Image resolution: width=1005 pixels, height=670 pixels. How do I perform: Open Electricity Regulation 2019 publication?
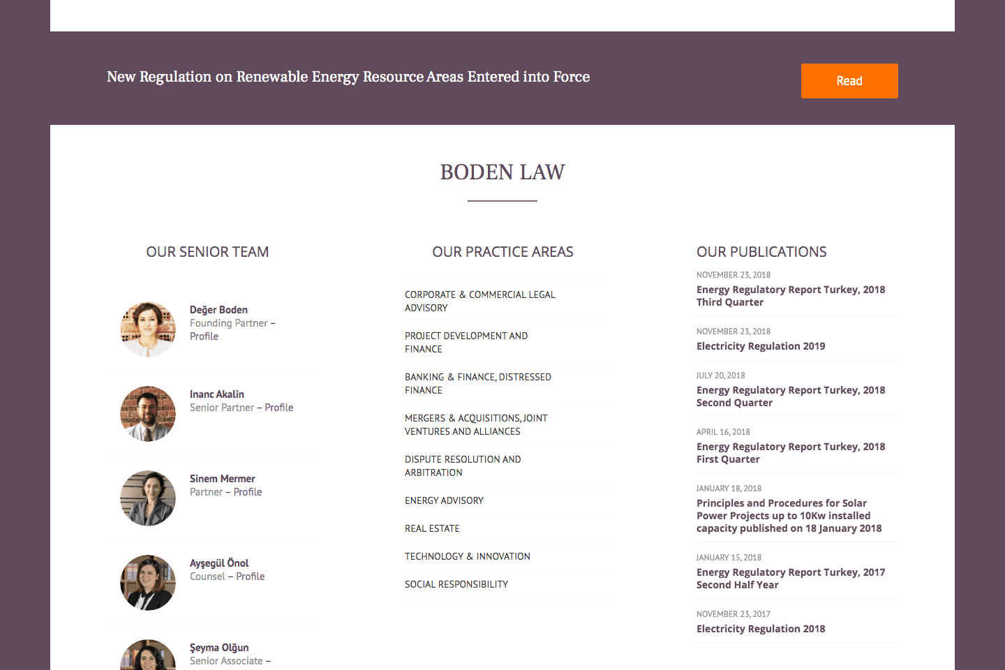point(760,345)
